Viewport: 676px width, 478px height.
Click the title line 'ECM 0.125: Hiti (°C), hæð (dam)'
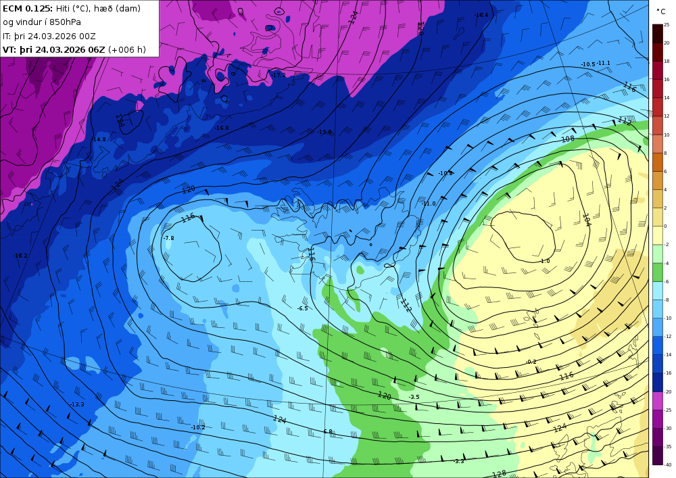[x=71, y=9]
